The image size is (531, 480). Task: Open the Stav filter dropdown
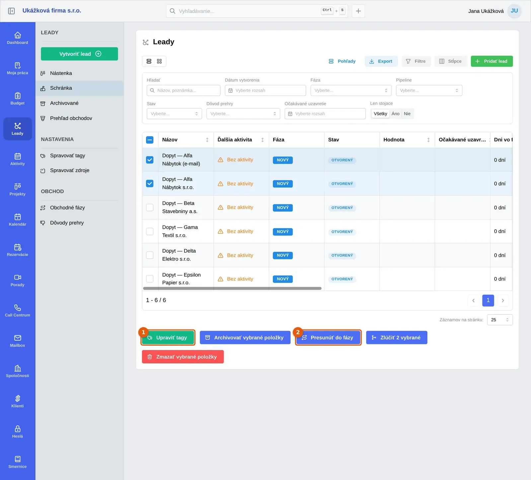click(x=174, y=114)
